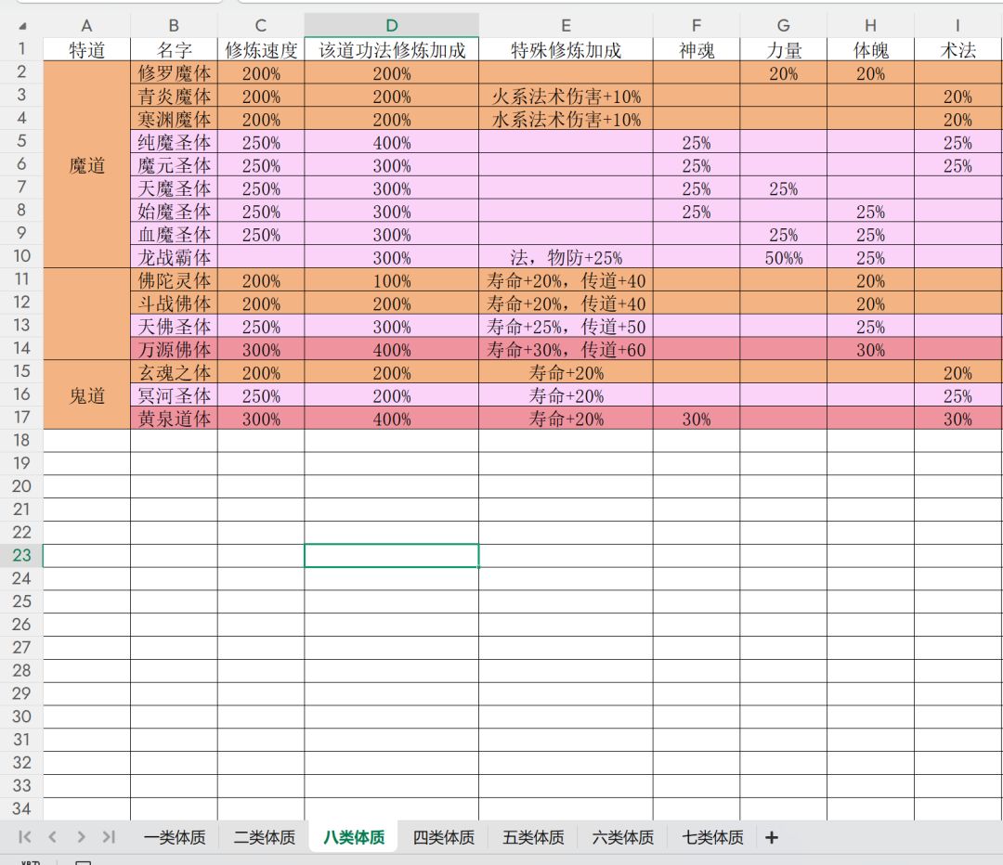Click header cell 修炼速度
The width and height of the screenshot is (1003, 865).
[261, 50]
